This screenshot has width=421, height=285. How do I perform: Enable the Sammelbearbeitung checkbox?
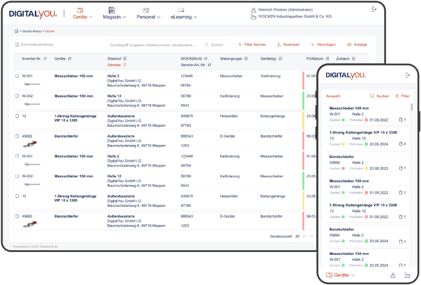pyautogui.click(x=17, y=44)
